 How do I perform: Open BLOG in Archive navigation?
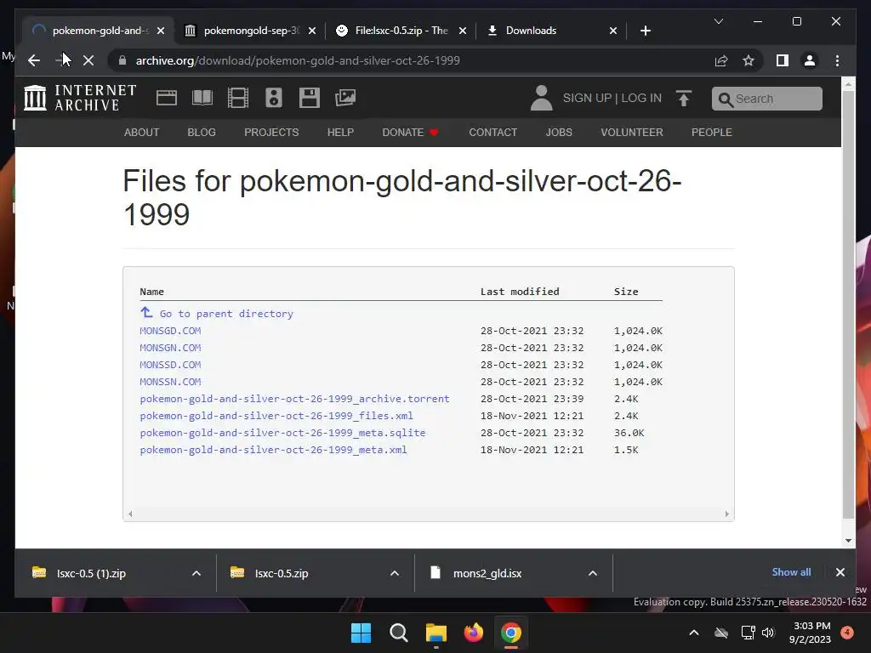pyautogui.click(x=202, y=132)
